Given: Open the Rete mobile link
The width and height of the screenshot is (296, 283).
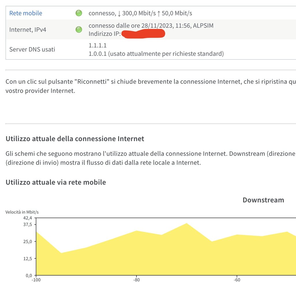Looking at the screenshot, I should point(26,13).
